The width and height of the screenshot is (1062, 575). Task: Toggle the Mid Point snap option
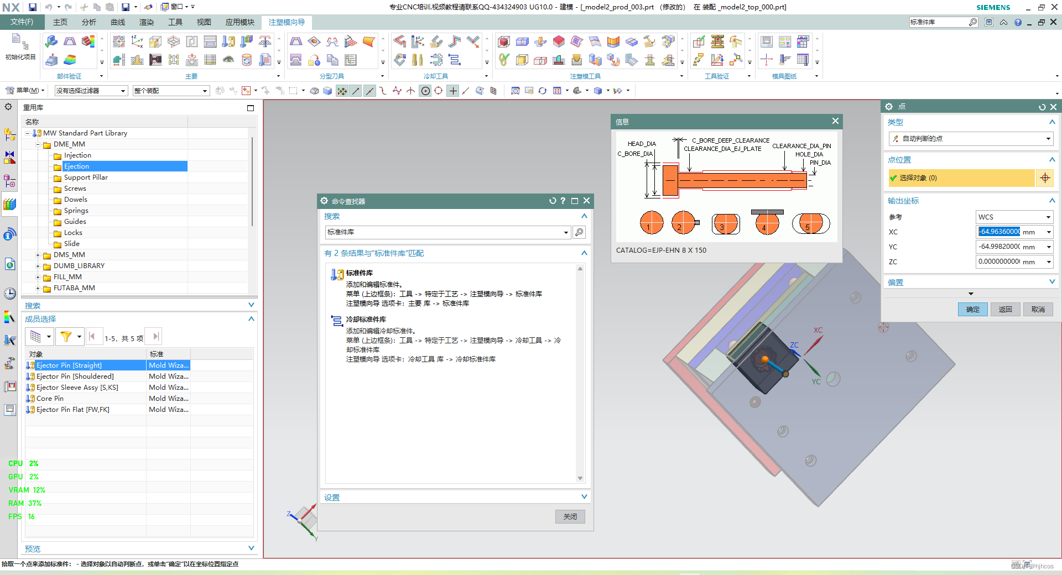(369, 91)
